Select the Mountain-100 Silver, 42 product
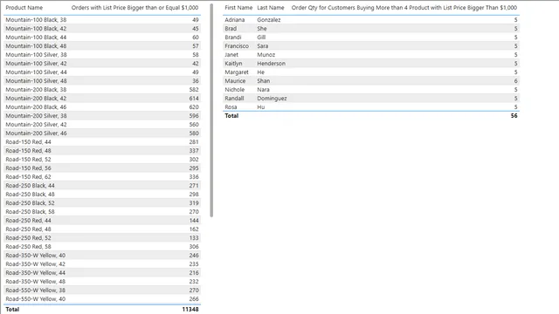Screen dimensions: 559x314 click(x=36, y=64)
